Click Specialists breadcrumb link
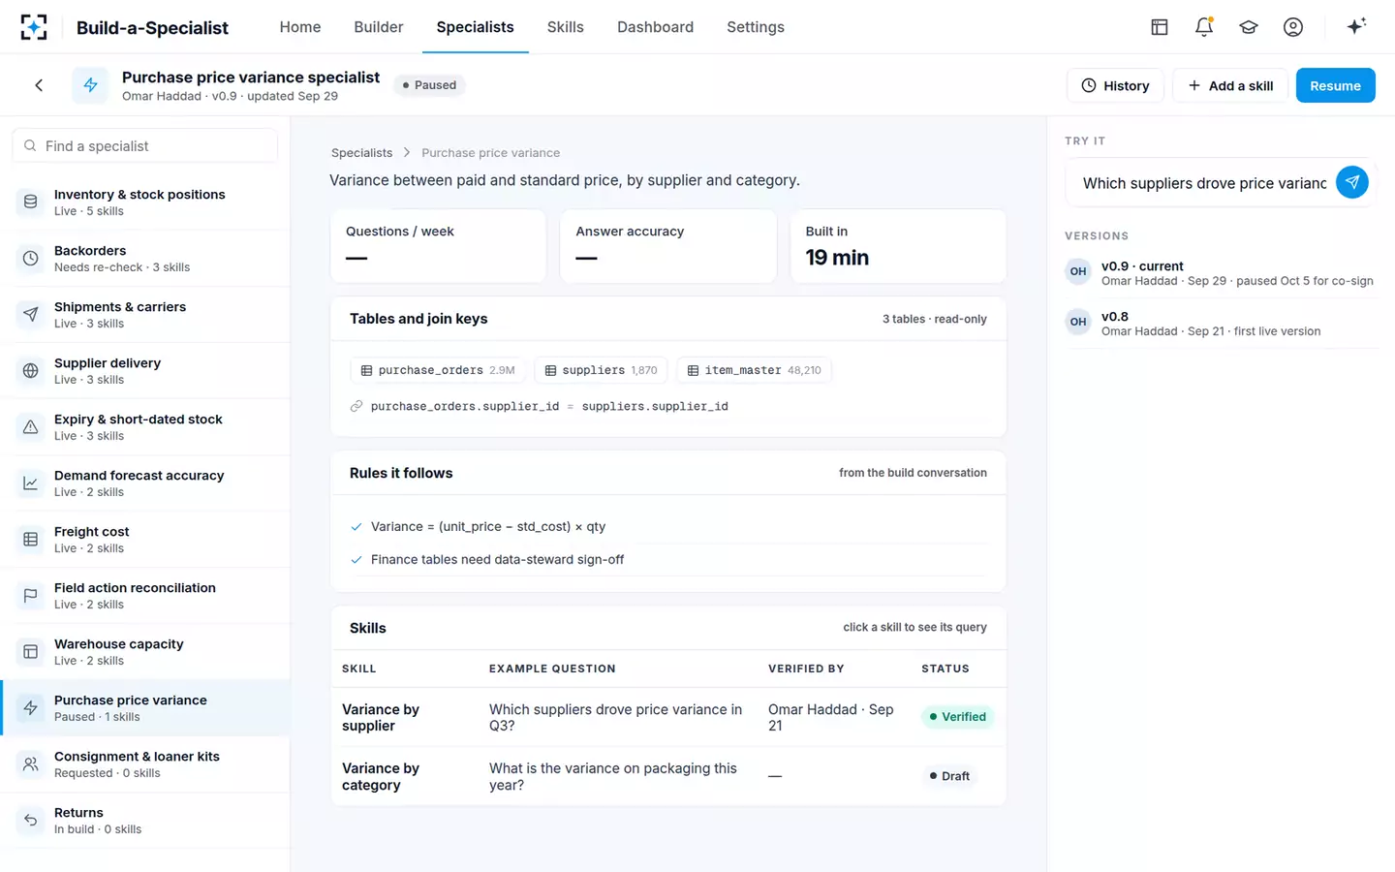The width and height of the screenshot is (1395, 872). (x=361, y=153)
